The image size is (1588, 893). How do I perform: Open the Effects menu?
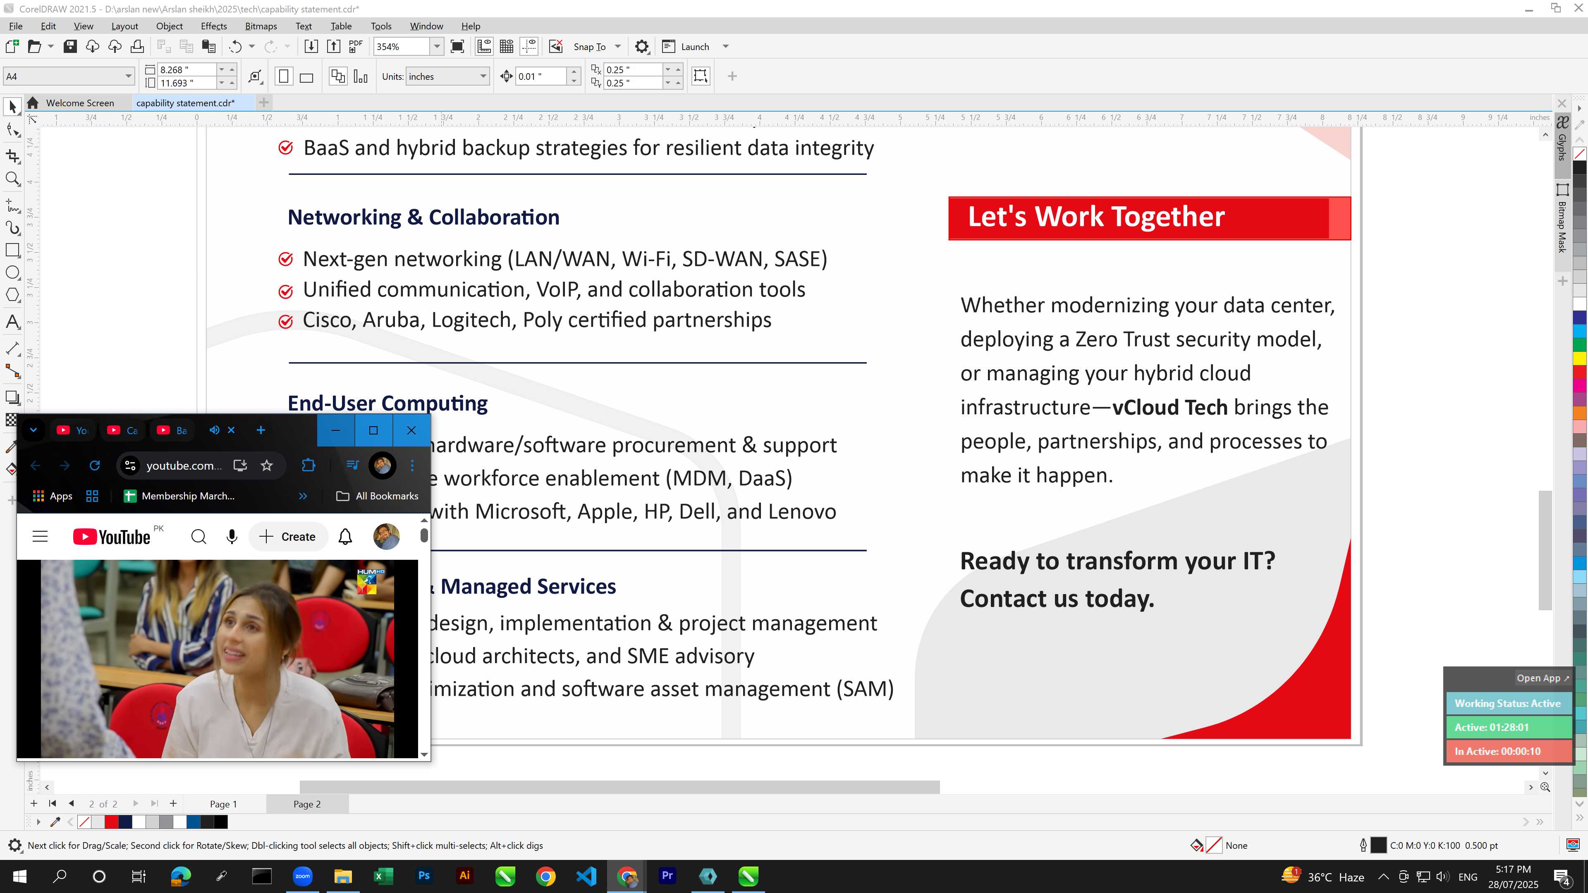[213, 26]
